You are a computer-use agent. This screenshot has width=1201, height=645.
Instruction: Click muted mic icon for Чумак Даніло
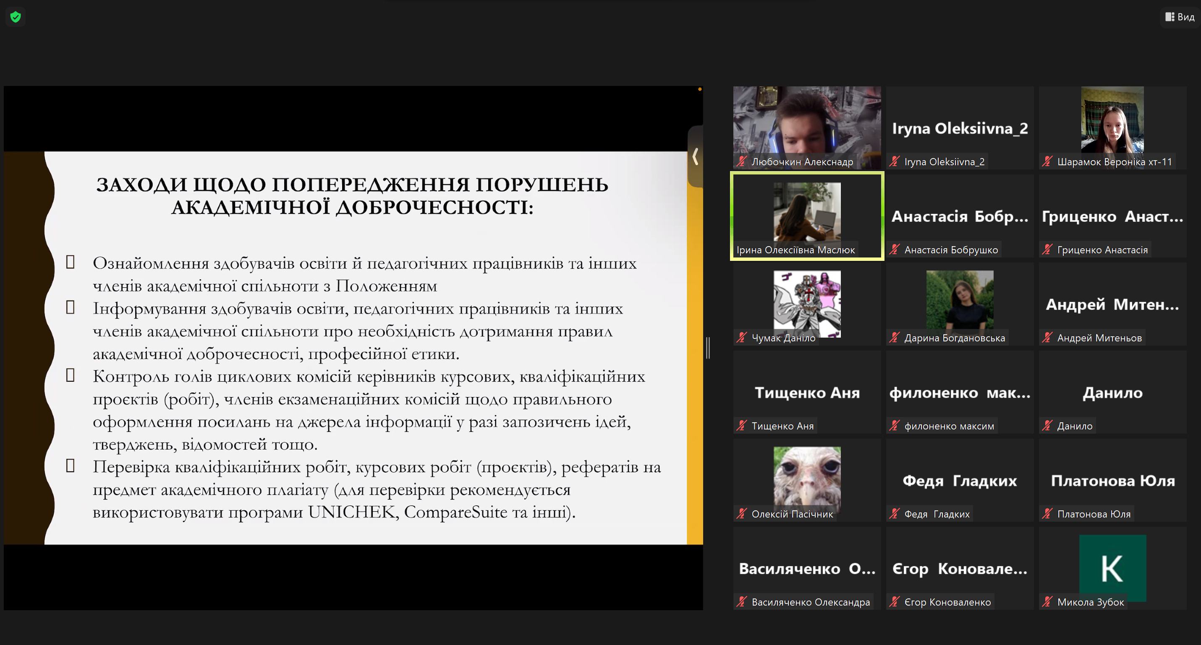point(742,338)
